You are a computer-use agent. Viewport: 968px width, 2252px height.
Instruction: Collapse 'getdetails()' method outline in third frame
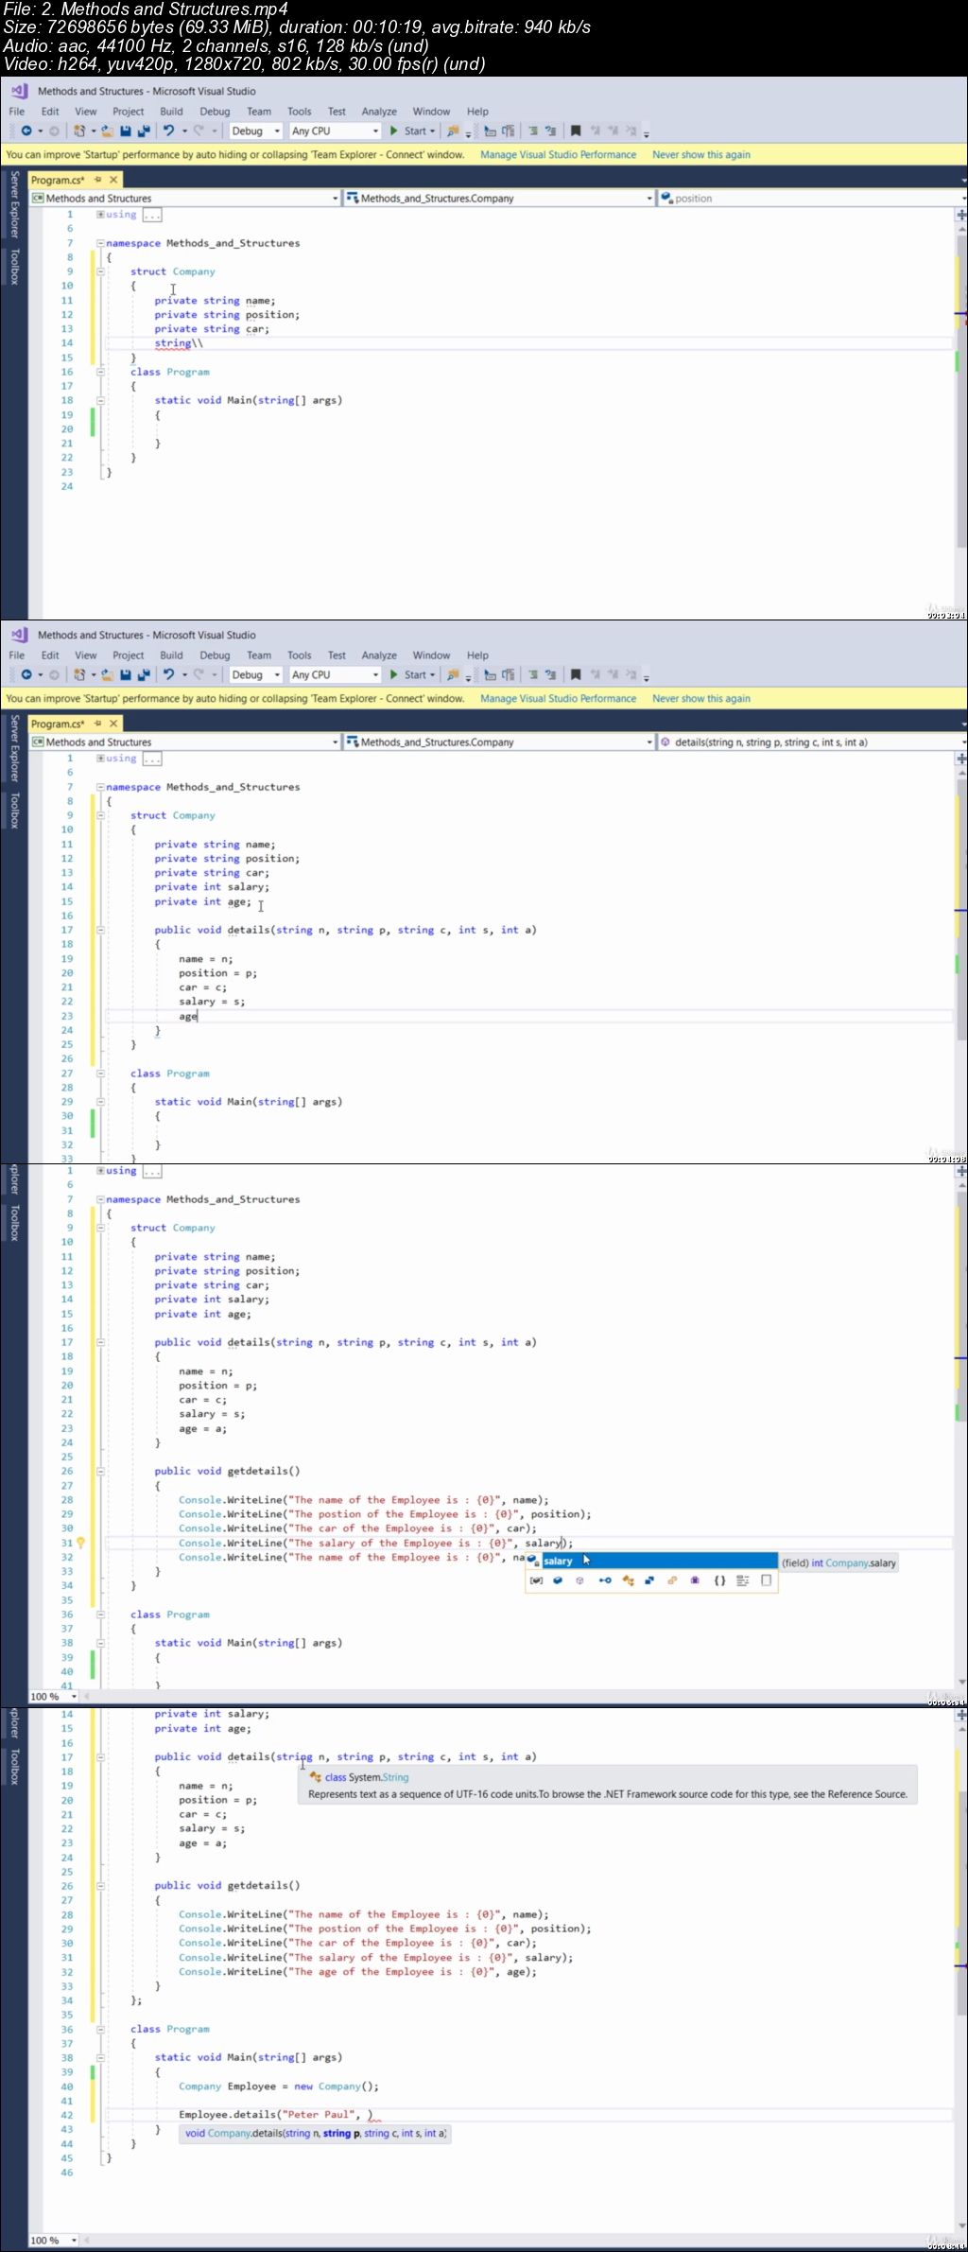[100, 1471]
